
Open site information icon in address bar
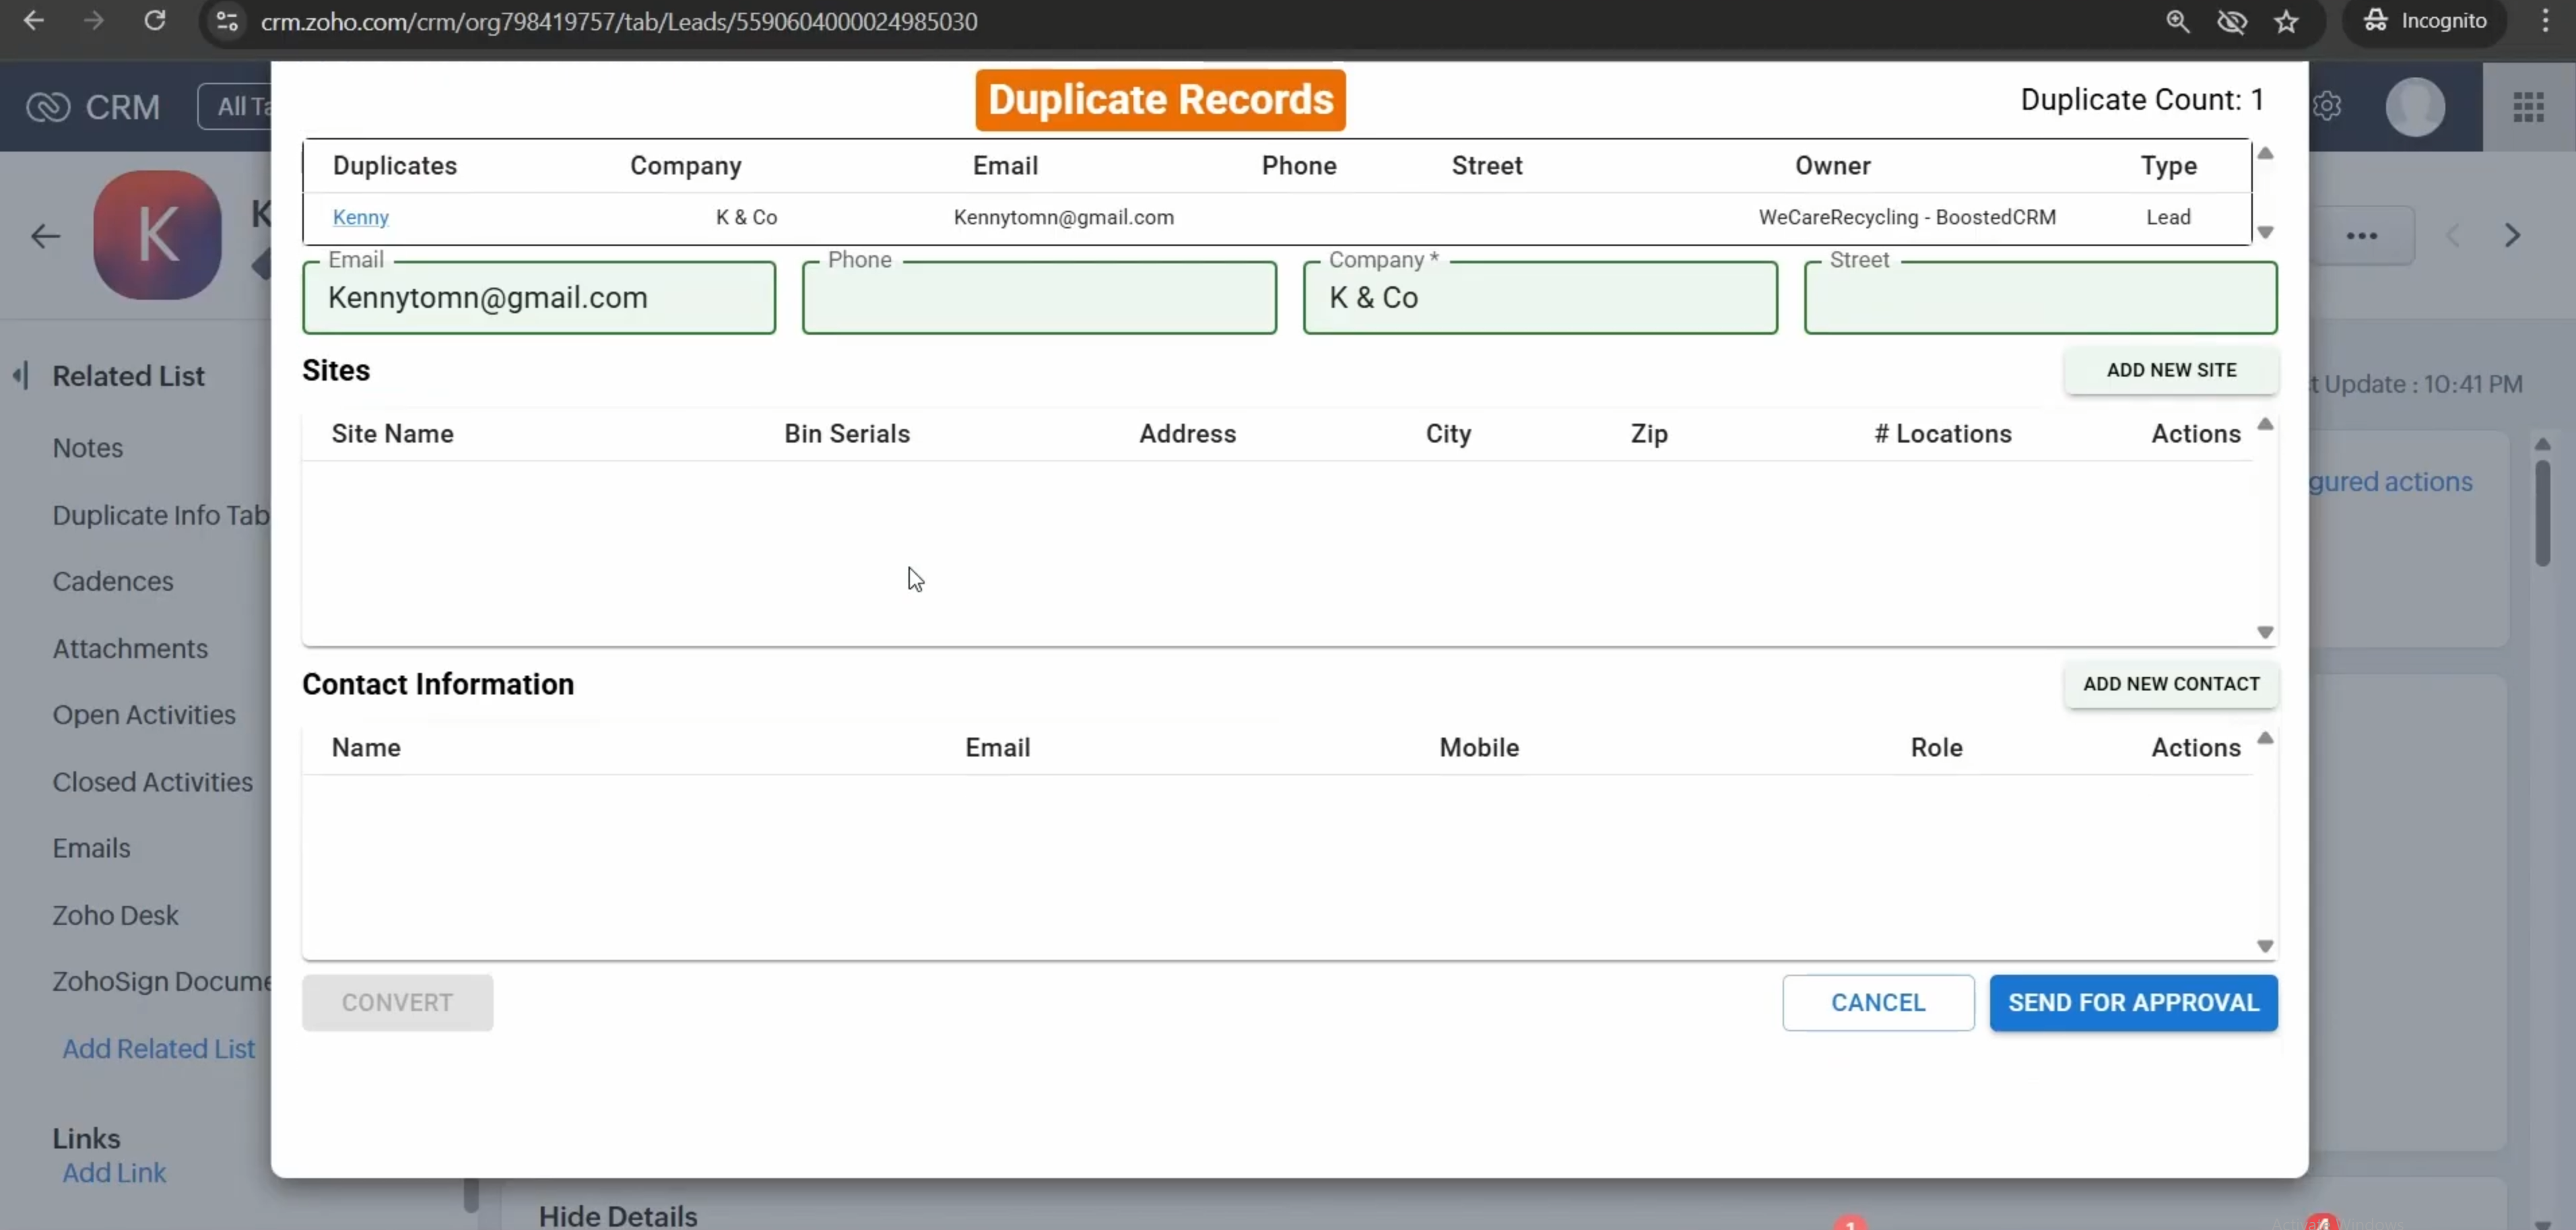(x=227, y=21)
